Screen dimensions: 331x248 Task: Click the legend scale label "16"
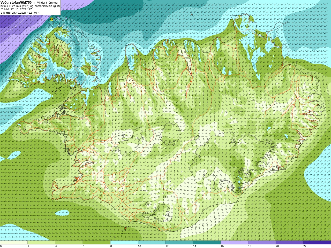pyautogui.click(x=222, y=246)
